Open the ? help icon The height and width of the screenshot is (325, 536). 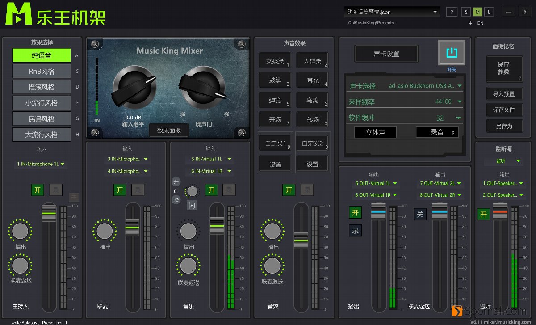click(x=451, y=12)
